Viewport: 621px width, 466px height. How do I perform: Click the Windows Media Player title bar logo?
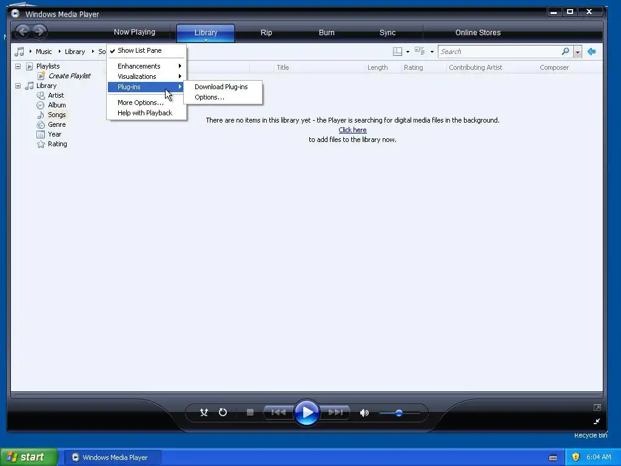pyautogui.click(x=15, y=13)
